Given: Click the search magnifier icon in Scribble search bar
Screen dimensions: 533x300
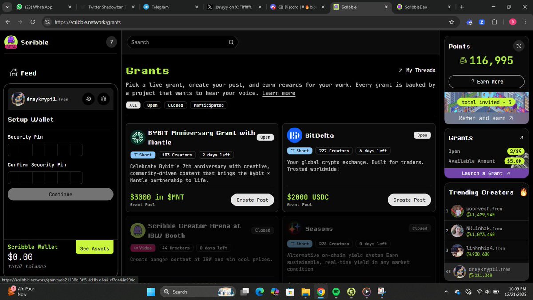Looking at the screenshot, I should (231, 42).
